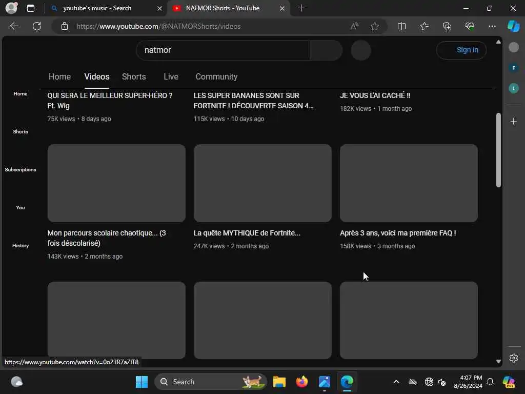Click the YouTube search box with natmor
Viewport: 525px width, 394px height.
223,50
